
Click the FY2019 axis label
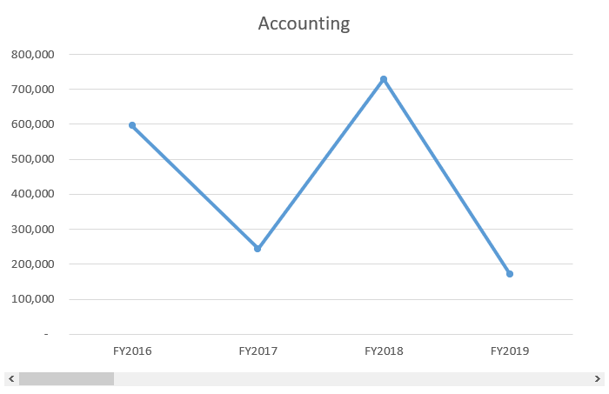coord(510,351)
